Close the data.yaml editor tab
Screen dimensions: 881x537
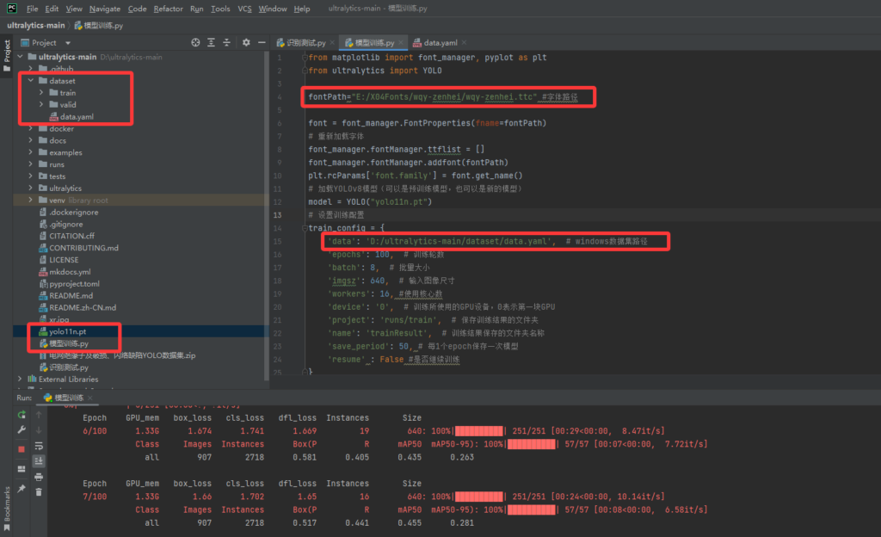coord(464,43)
